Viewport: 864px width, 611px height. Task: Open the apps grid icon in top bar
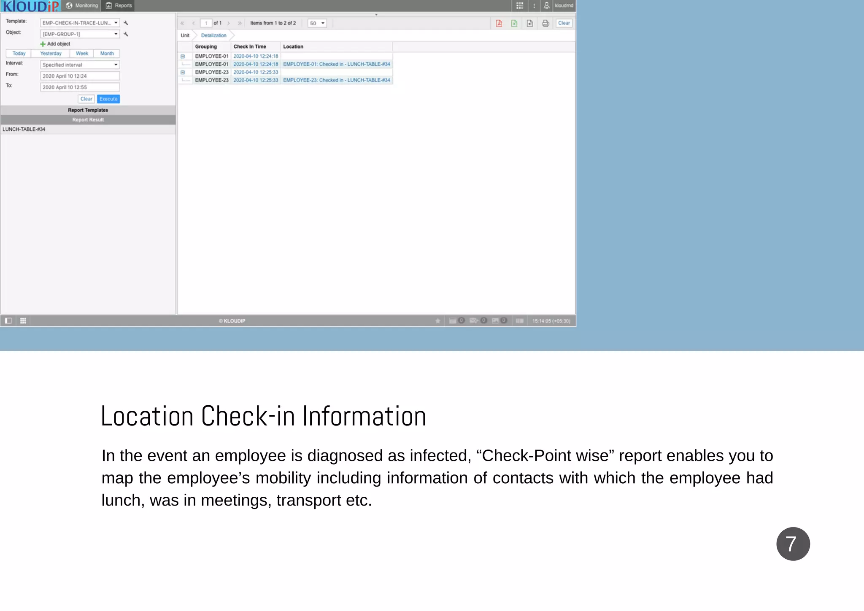[x=520, y=5]
